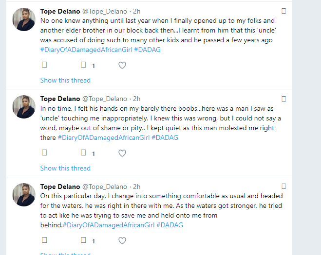Screen dimensions: 321x255
Task: Open more-options caret on third tweet
Action: 284,187
